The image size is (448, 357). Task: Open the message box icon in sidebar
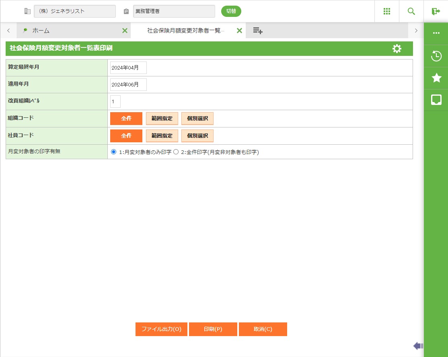[436, 100]
